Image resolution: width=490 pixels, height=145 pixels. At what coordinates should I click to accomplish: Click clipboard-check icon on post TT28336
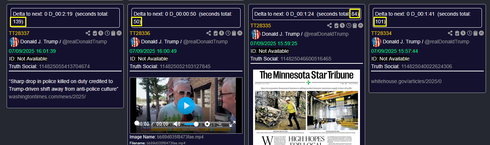point(215,33)
